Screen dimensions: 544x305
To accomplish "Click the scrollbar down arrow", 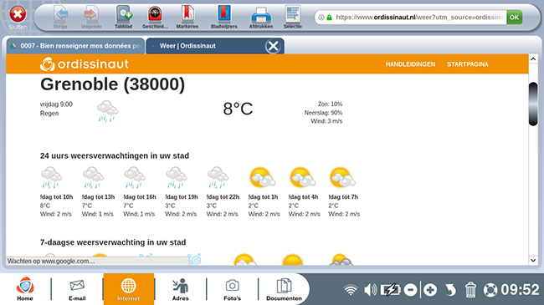I will coord(533,260).
